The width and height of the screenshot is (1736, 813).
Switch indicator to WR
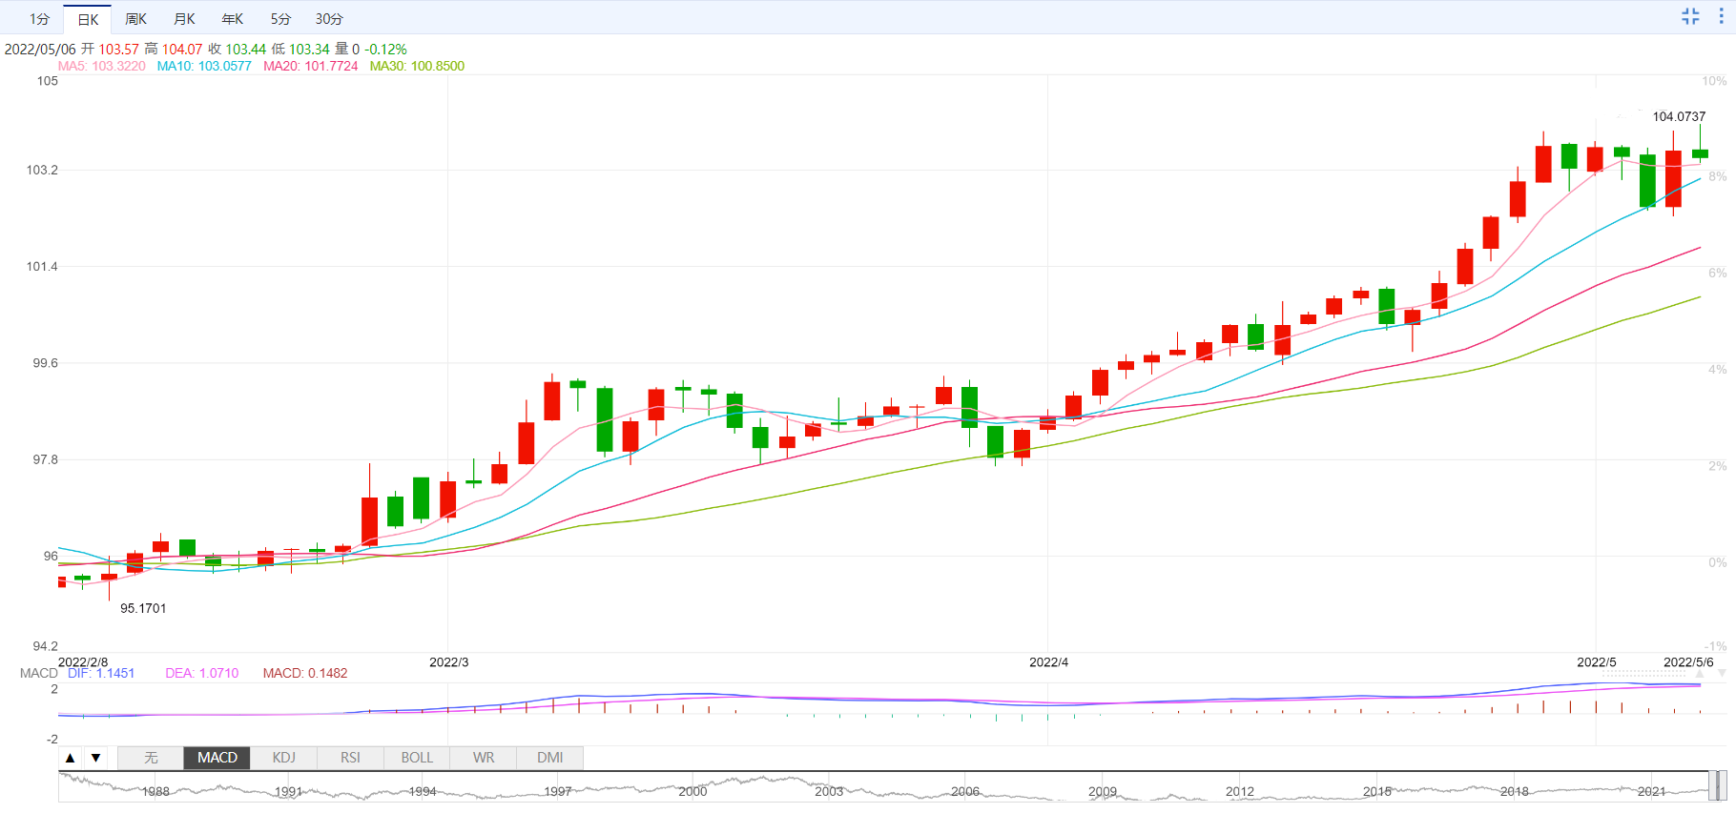[x=484, y=758]
